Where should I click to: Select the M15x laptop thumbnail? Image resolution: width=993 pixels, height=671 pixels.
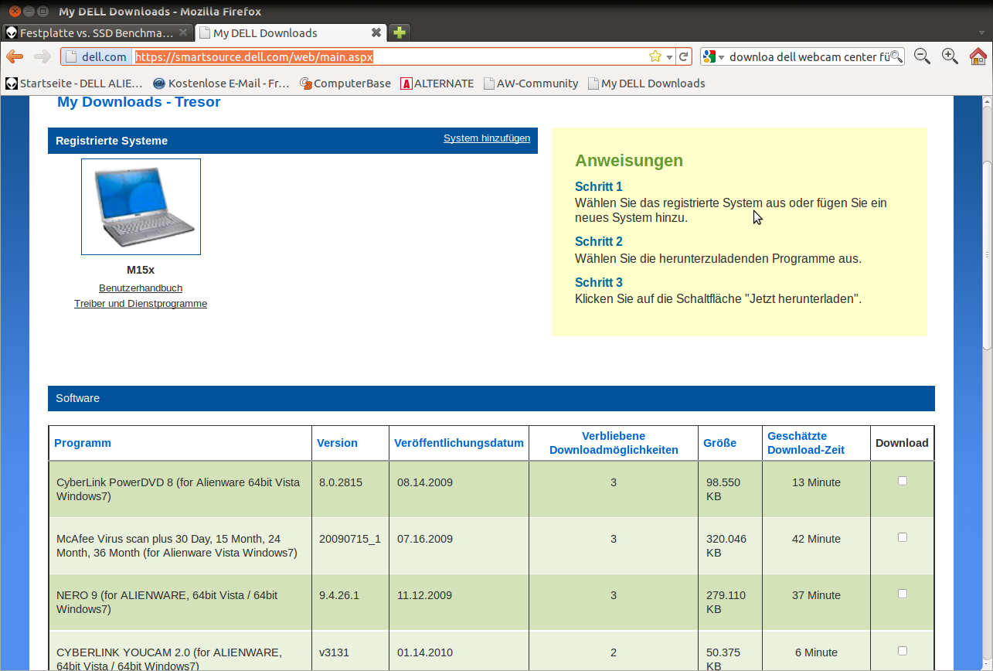(141, 206)
